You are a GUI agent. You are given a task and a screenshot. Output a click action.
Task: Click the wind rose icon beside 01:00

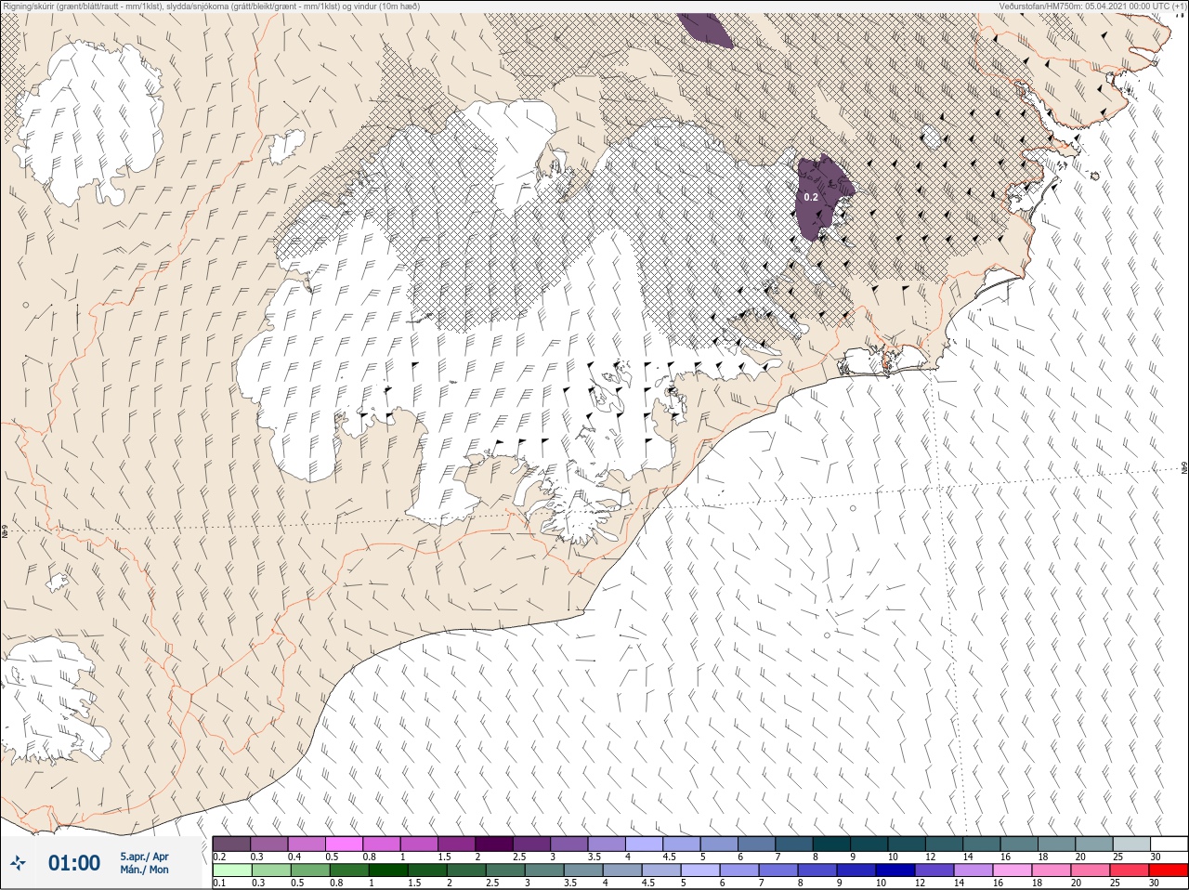[x=18, y=863]
